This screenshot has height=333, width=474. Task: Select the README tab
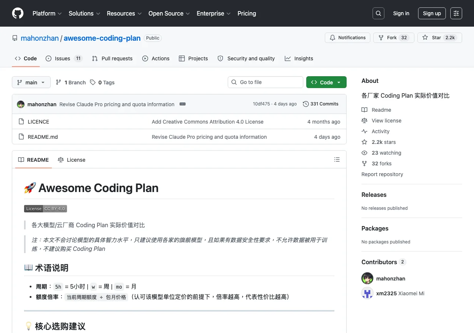tap(33, 160)
